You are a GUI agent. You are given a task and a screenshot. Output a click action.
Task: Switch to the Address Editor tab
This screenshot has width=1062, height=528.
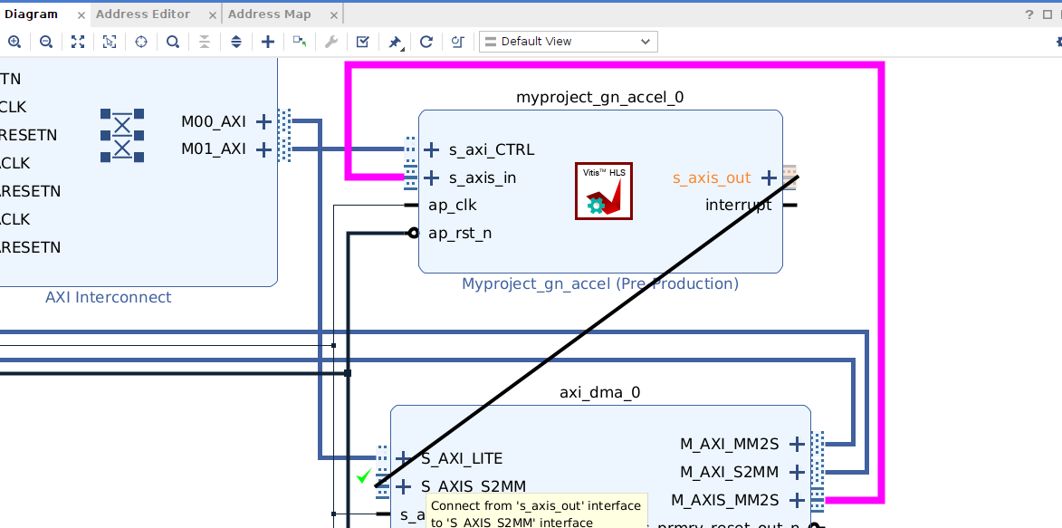coord(143,14)
